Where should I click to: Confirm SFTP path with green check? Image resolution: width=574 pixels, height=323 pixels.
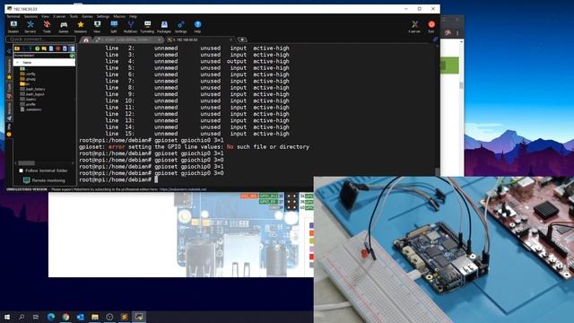point(72,56)
